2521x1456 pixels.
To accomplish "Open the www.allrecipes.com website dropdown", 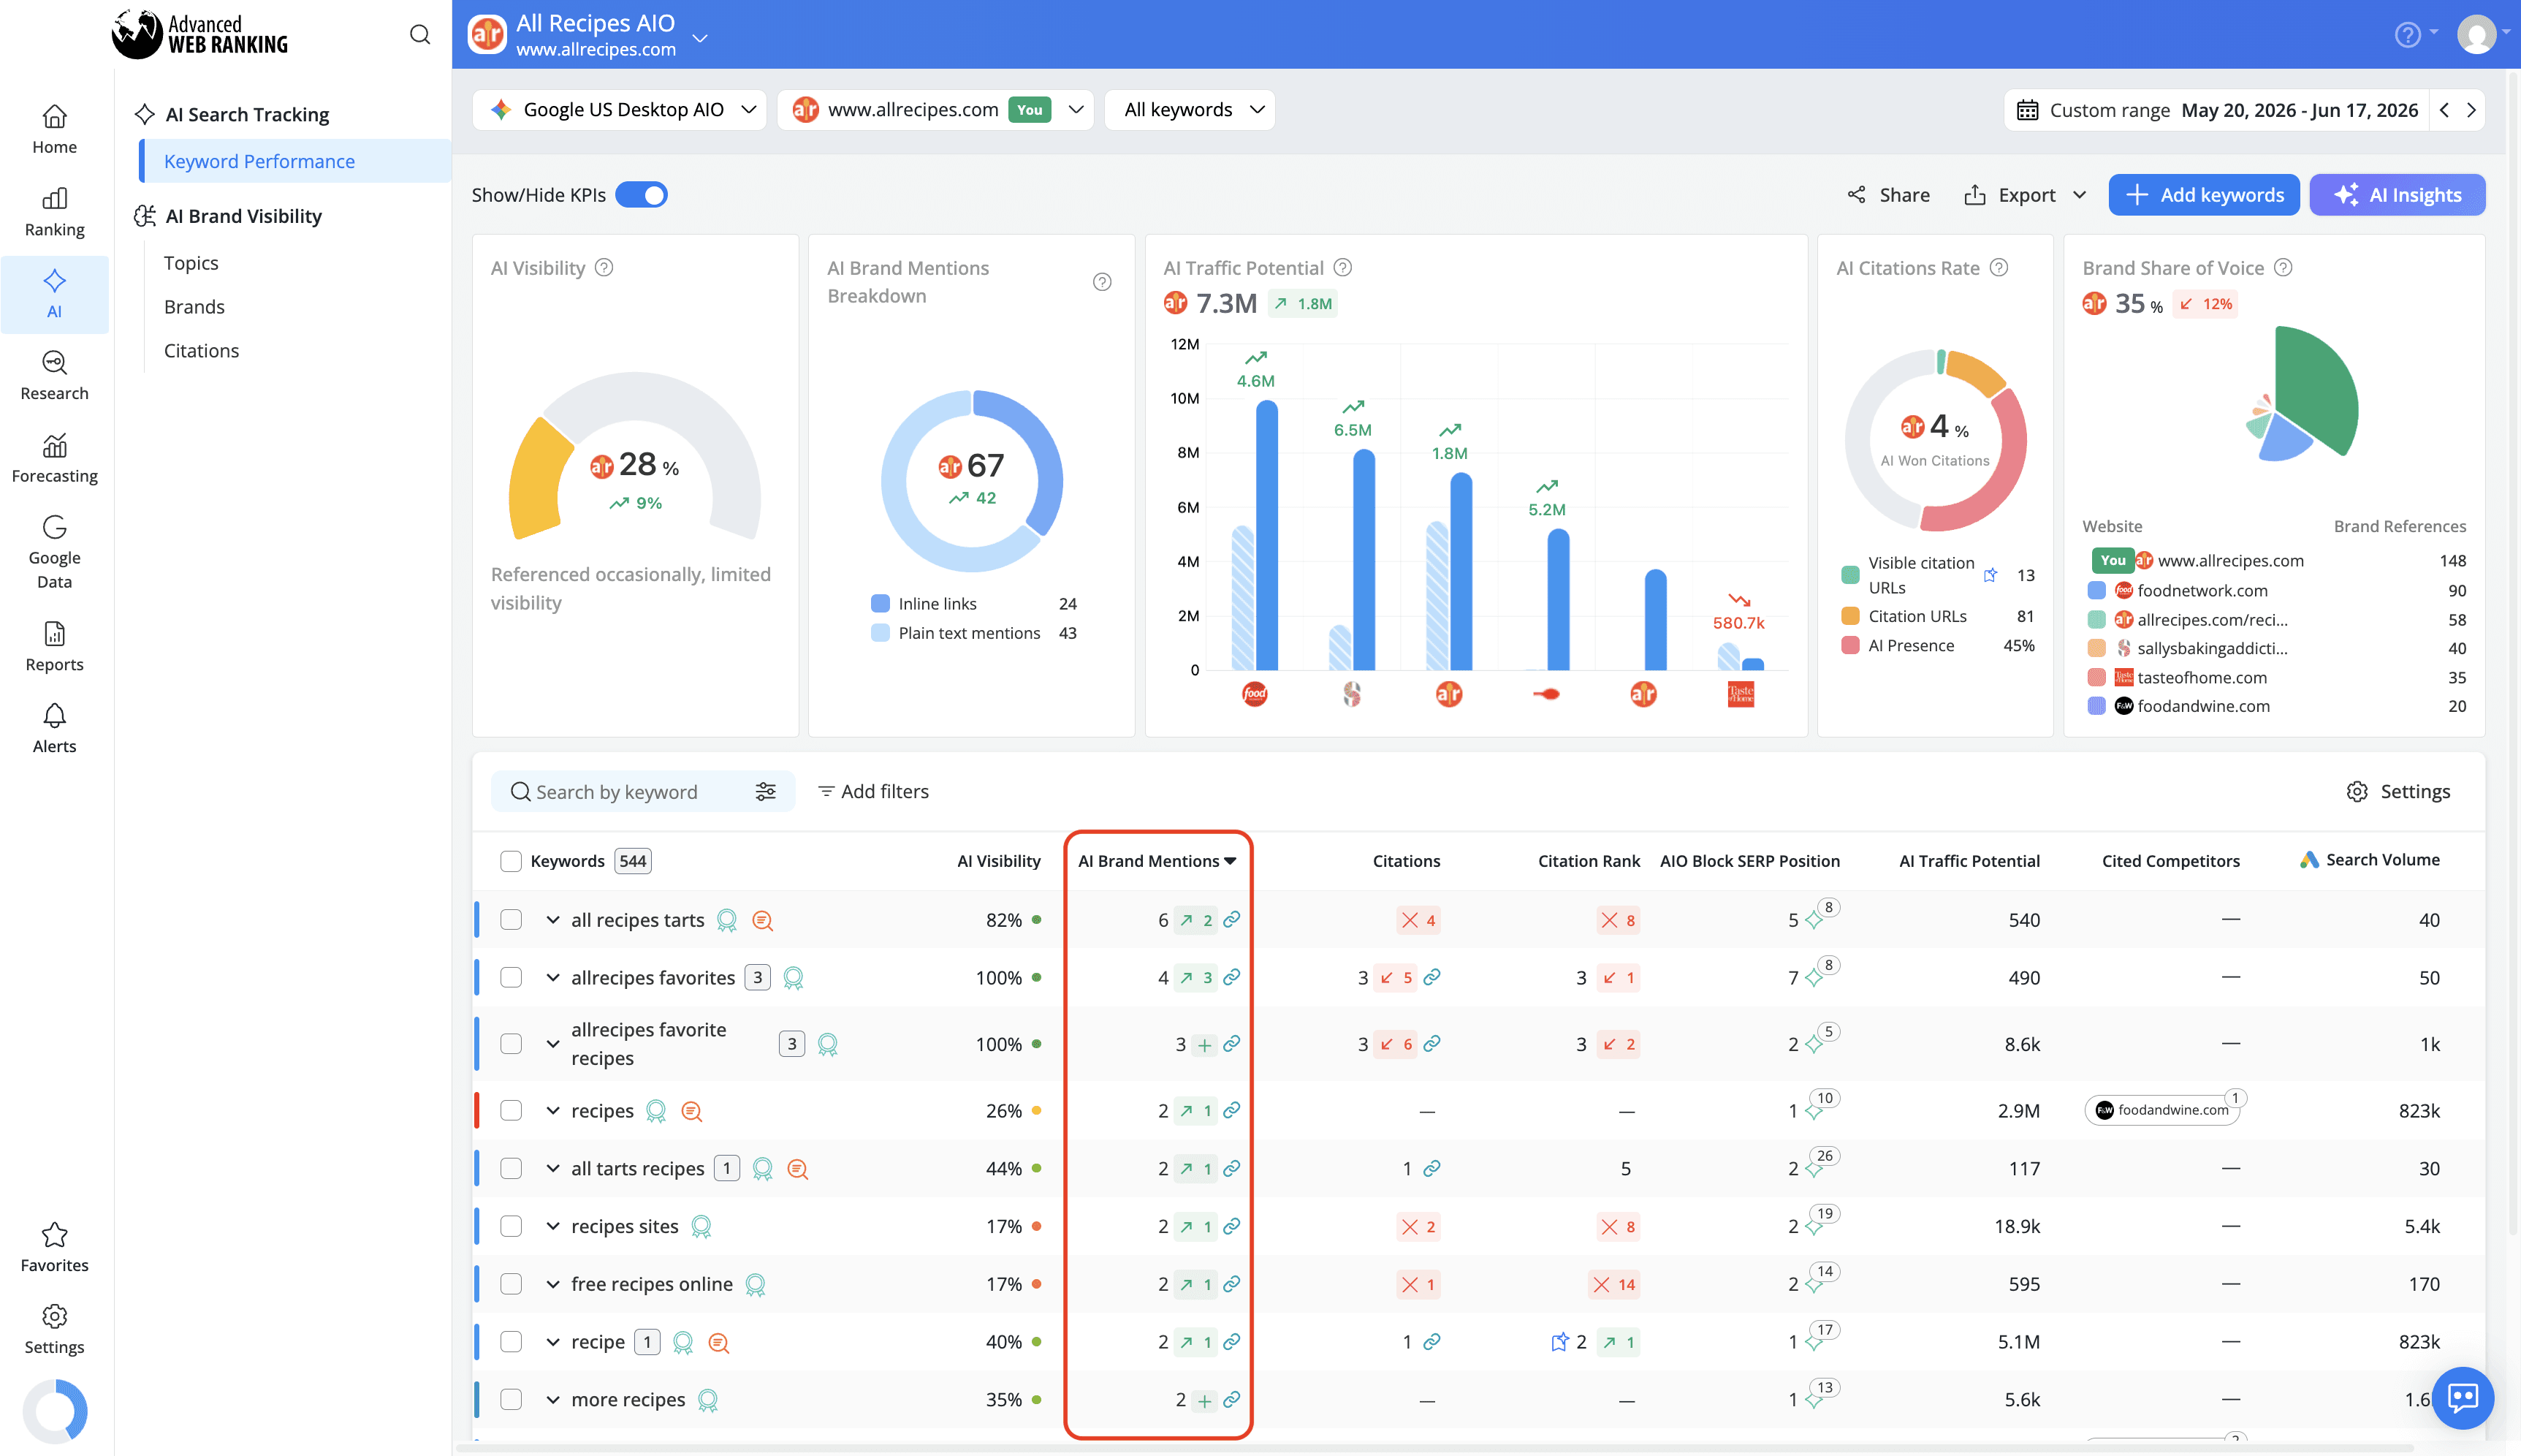I will [935, 110].
